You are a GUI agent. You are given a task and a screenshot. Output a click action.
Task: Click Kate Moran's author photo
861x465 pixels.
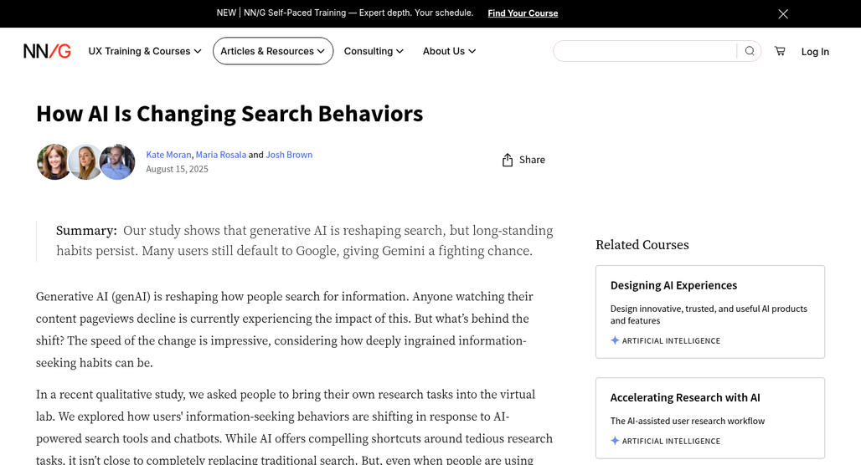(54, 161)
